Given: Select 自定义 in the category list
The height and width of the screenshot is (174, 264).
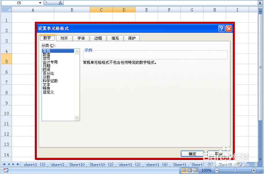Looking at the screenshot, I should point(58,92).
